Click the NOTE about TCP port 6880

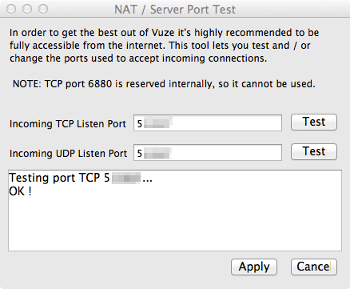[164, 84]
